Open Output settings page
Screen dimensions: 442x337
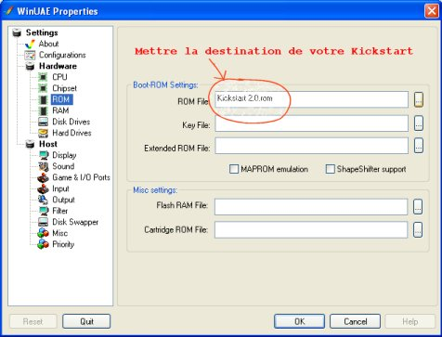coord(63,200)
